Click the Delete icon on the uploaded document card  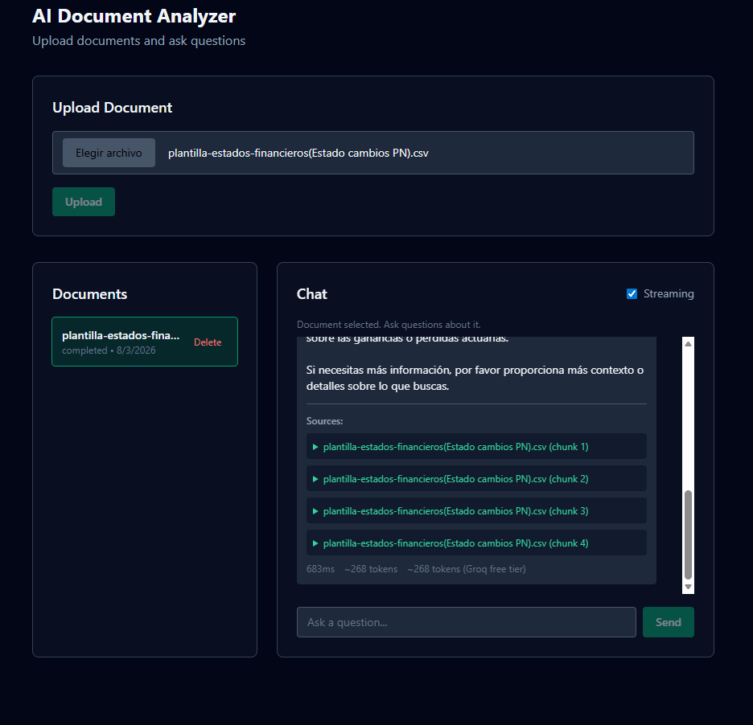(x=208, y=342)
